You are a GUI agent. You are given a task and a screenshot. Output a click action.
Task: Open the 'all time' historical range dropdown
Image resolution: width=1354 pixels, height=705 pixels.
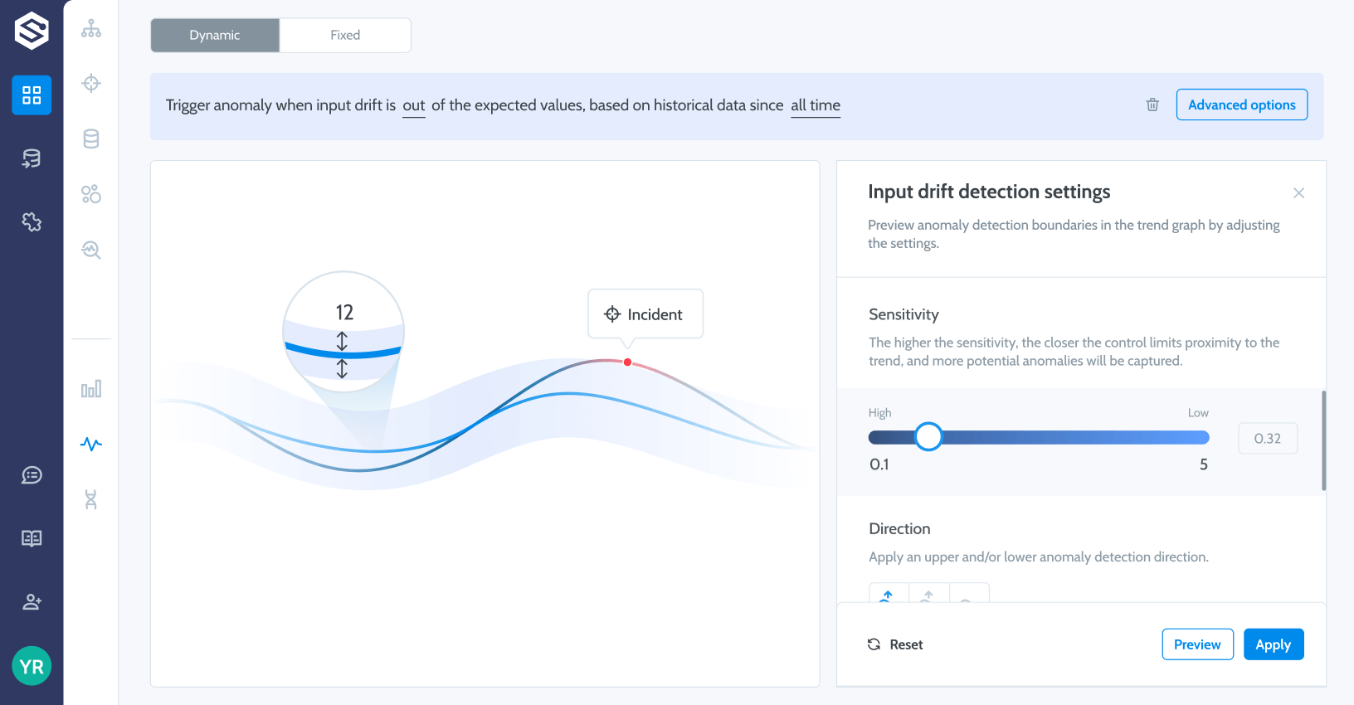[815, 105]
